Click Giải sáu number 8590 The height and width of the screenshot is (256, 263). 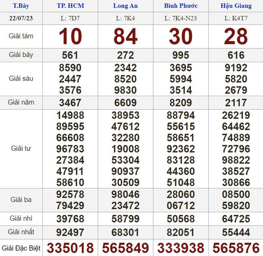point(70,68)
